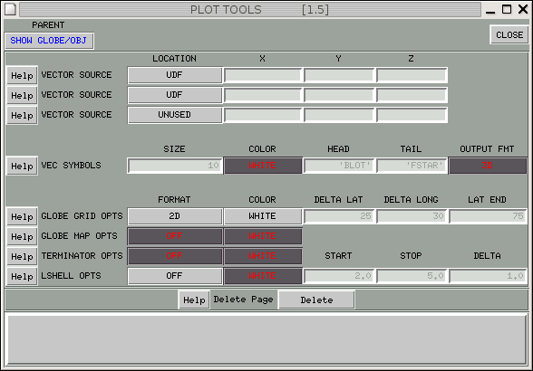The height and width of the screenshot is (371, 533).
Task: Open Help for third VECTOR SOURCE row
Action: tap(22, 116)
